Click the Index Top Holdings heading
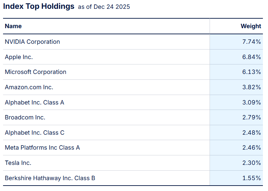The height and width of the screenshot is (191, 268). click(38, 6)
